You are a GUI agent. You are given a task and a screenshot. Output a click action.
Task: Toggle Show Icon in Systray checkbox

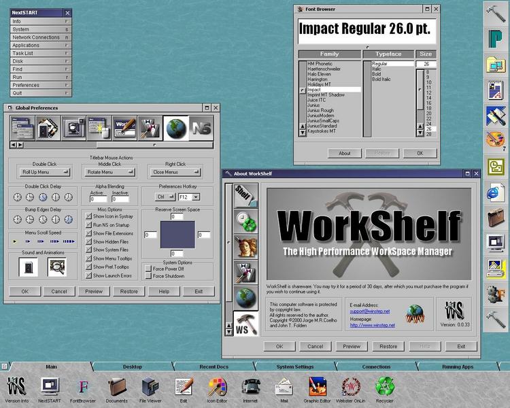[x=88, y=216]
